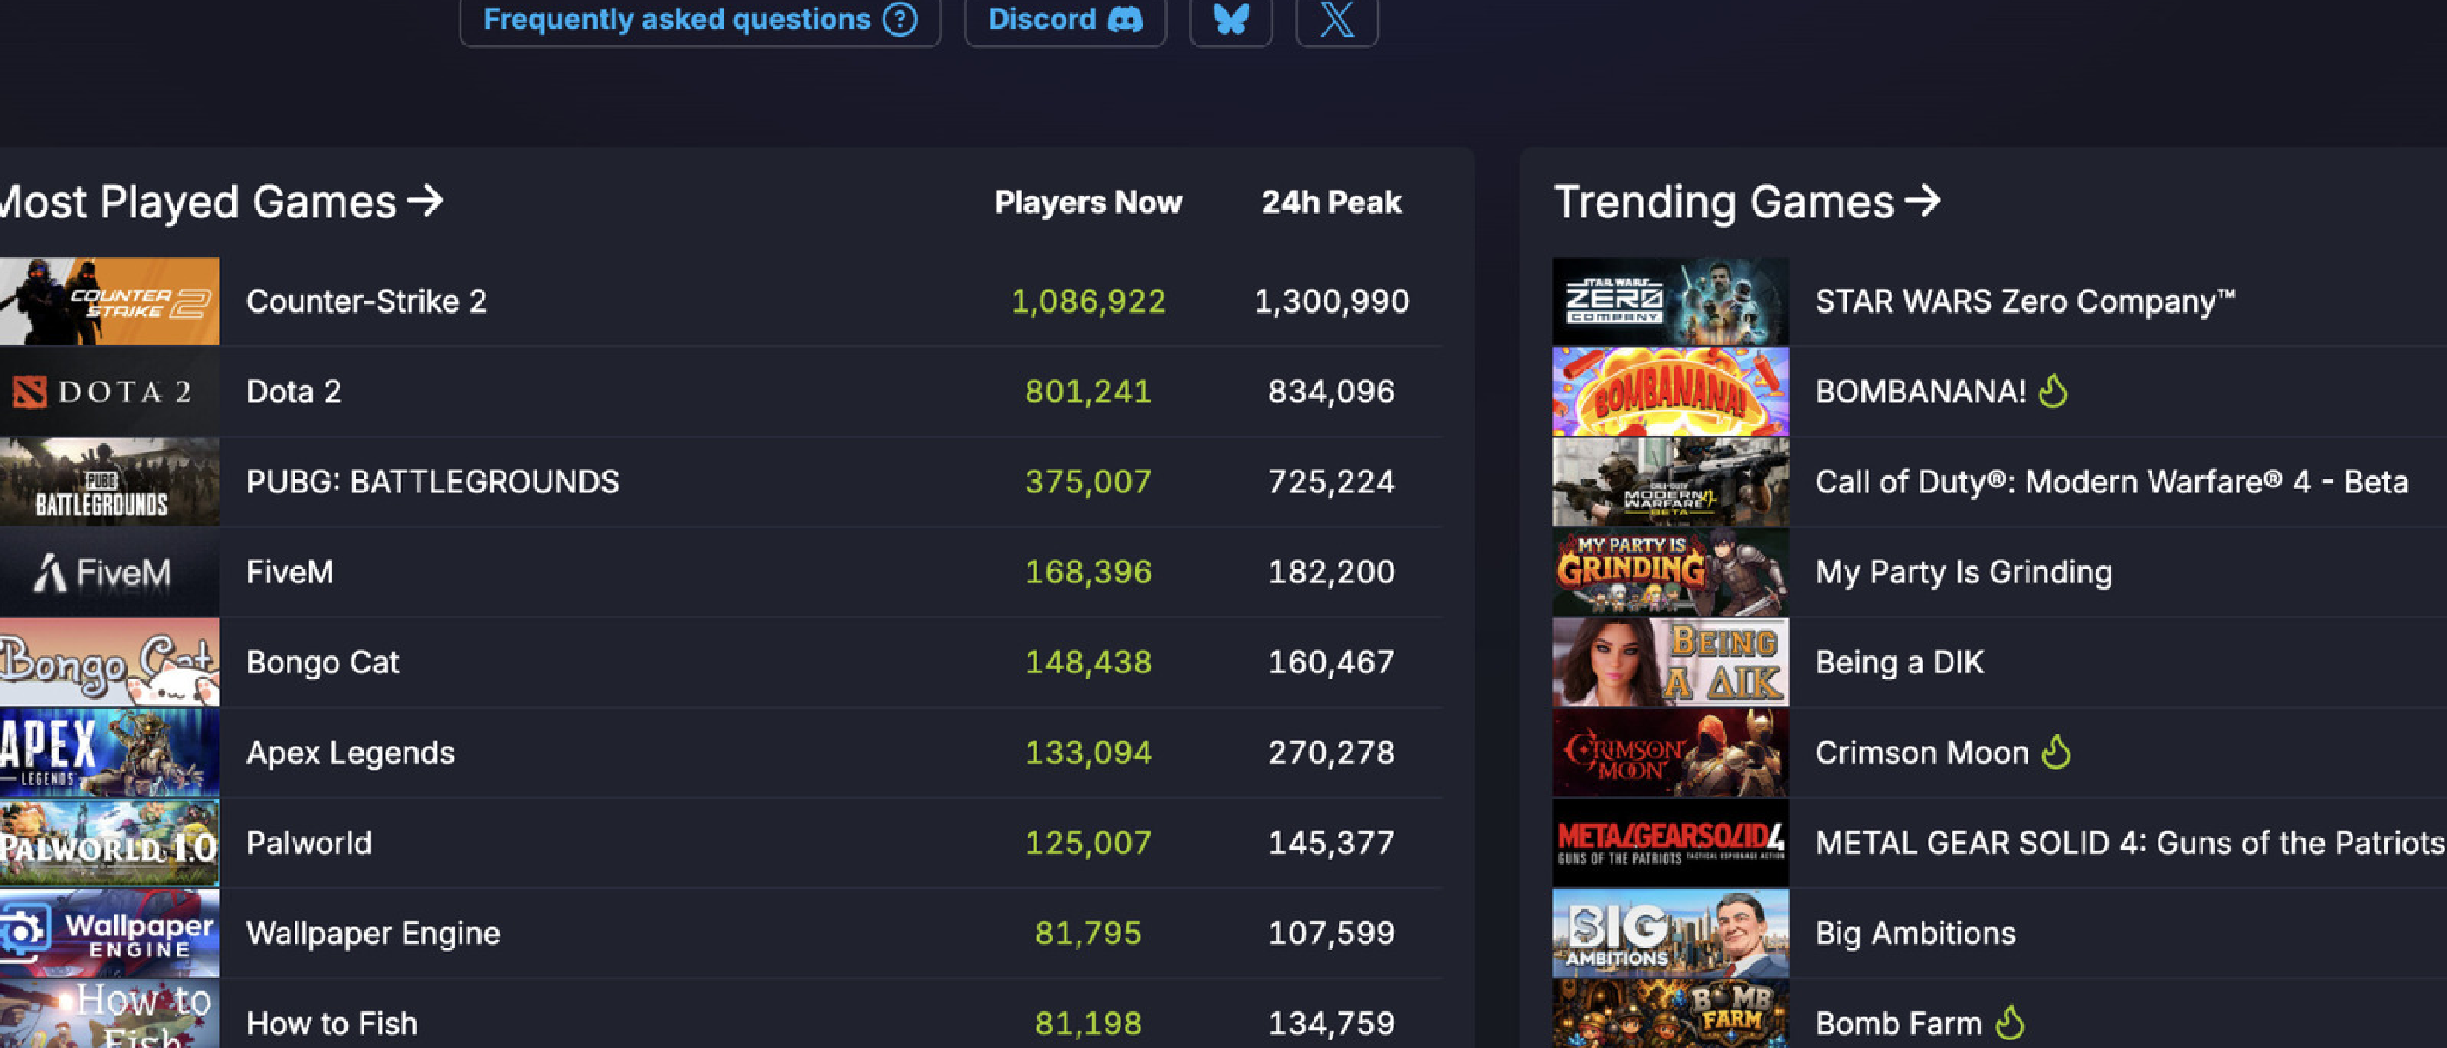This screenshot has width=2447, height=1048.
Task: Open Counter-Strike 2 game name
Action: (367, 301)
